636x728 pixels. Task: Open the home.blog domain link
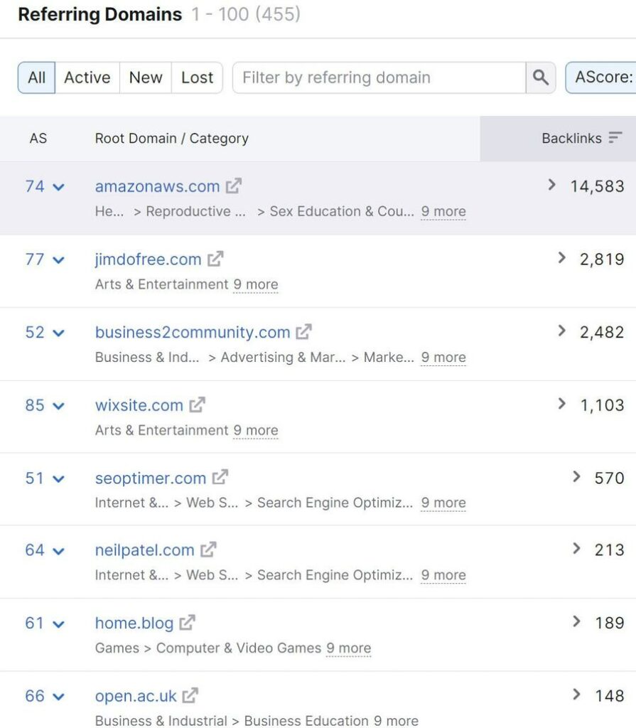pos(134,623)
